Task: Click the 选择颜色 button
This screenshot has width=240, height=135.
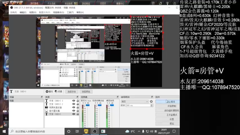Action: coord(86,91)
